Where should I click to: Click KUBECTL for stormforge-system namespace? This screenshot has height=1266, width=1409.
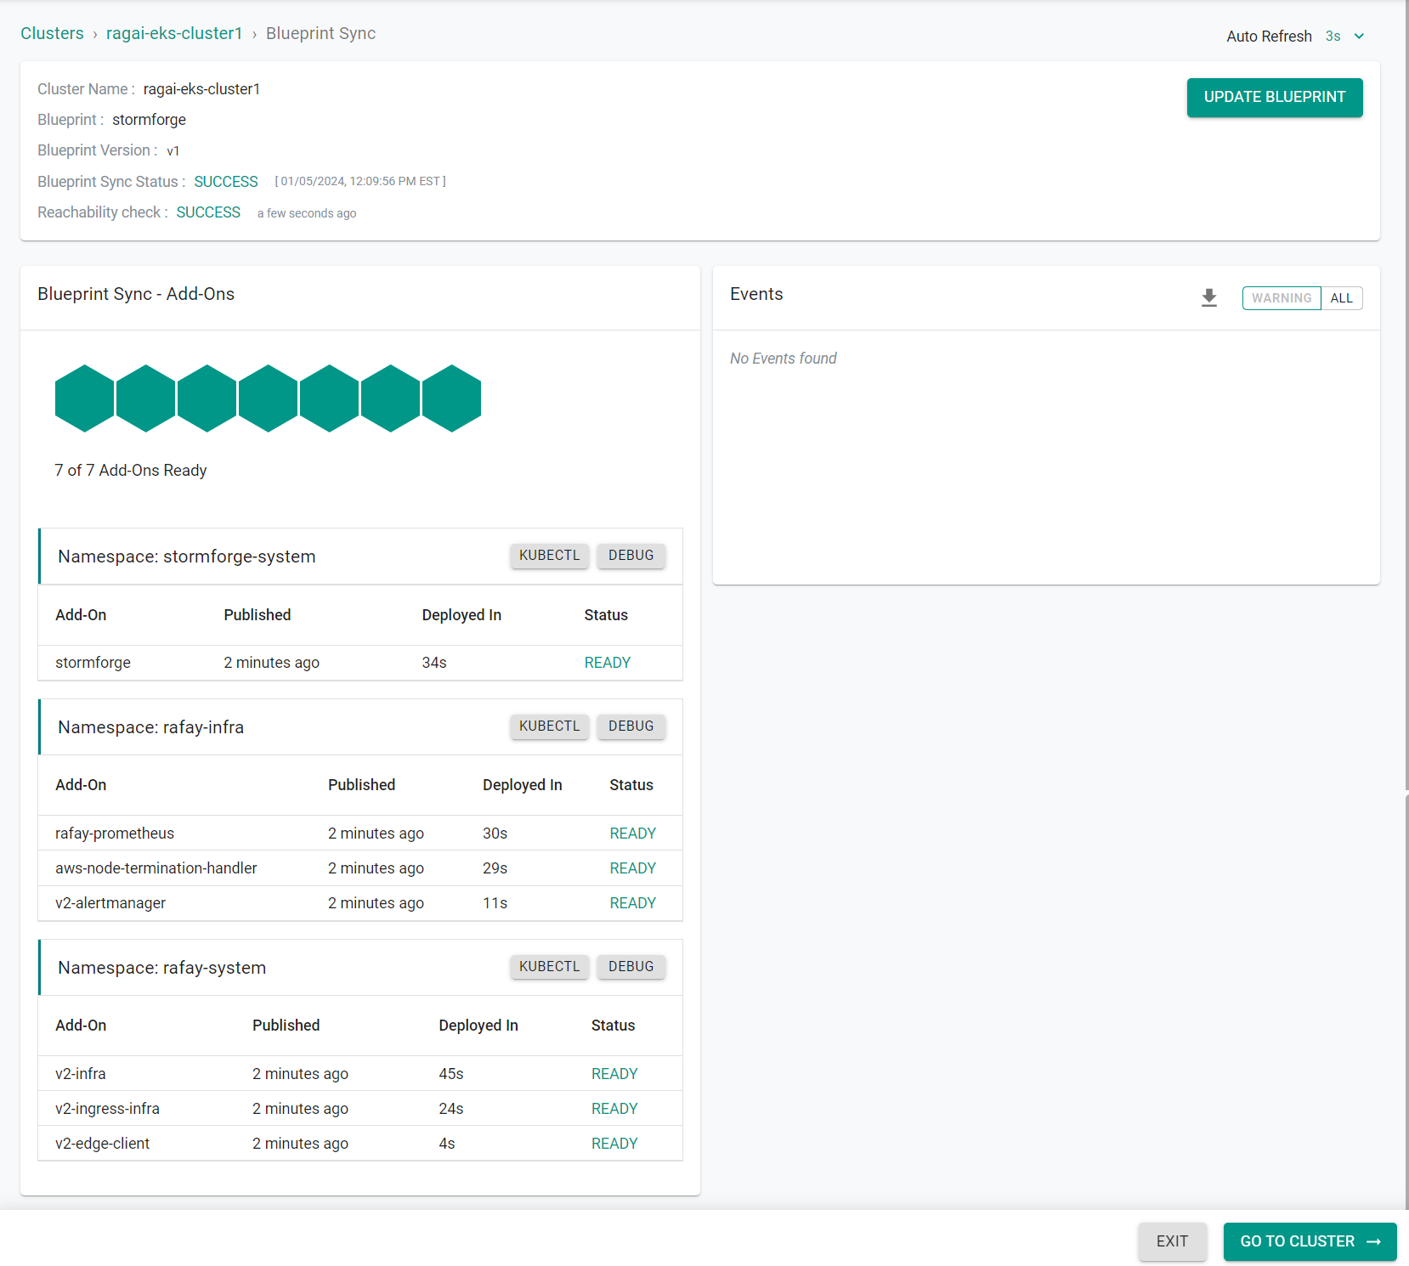pyautogui.click(x=550, y=556)
